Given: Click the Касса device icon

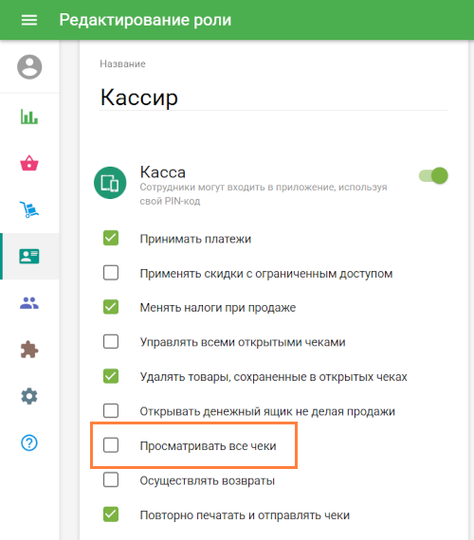Looking at the screenshot, I should (110, 183).
